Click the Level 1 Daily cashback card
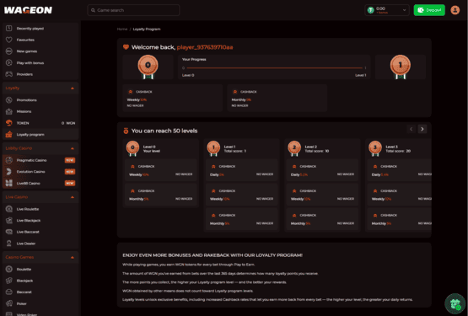468x316 pixels. click(x=241, y=170)
